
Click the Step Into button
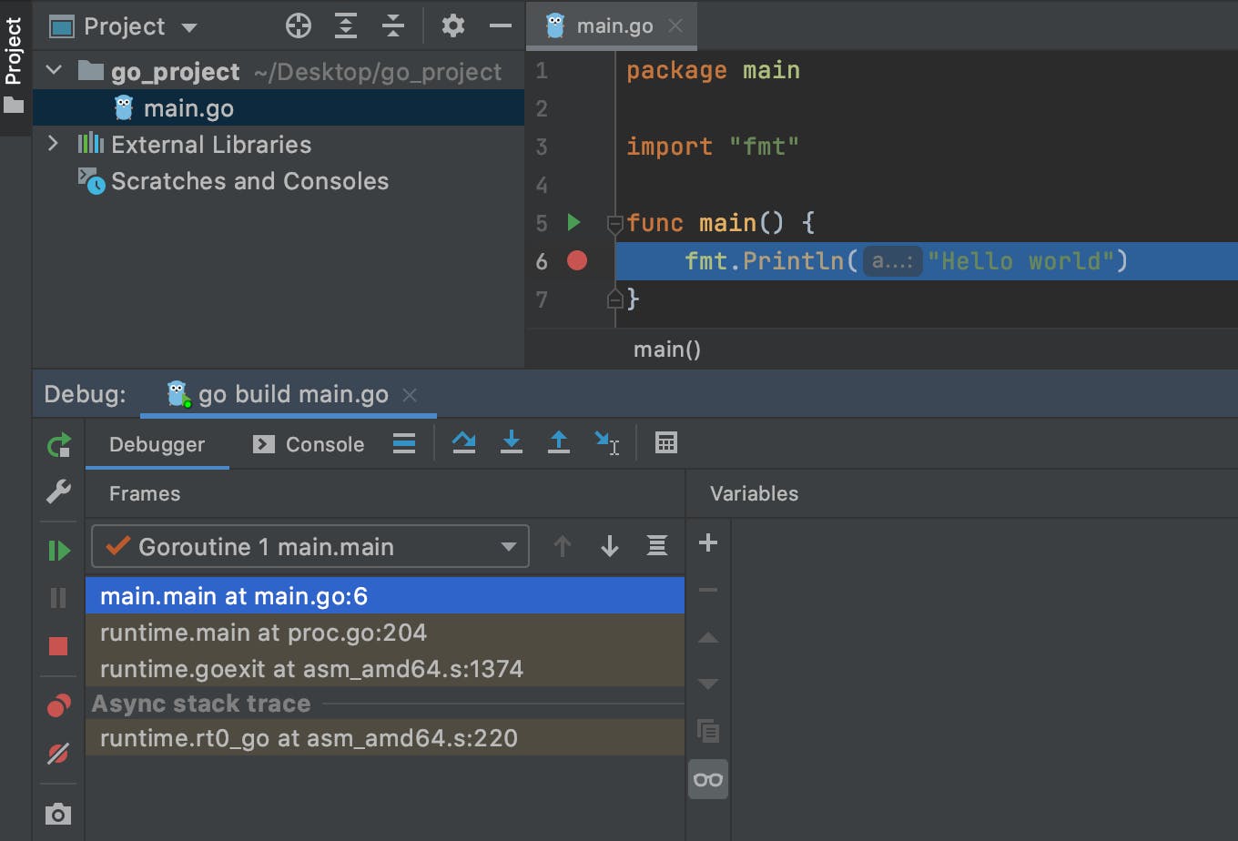click(x=512, y=443)
